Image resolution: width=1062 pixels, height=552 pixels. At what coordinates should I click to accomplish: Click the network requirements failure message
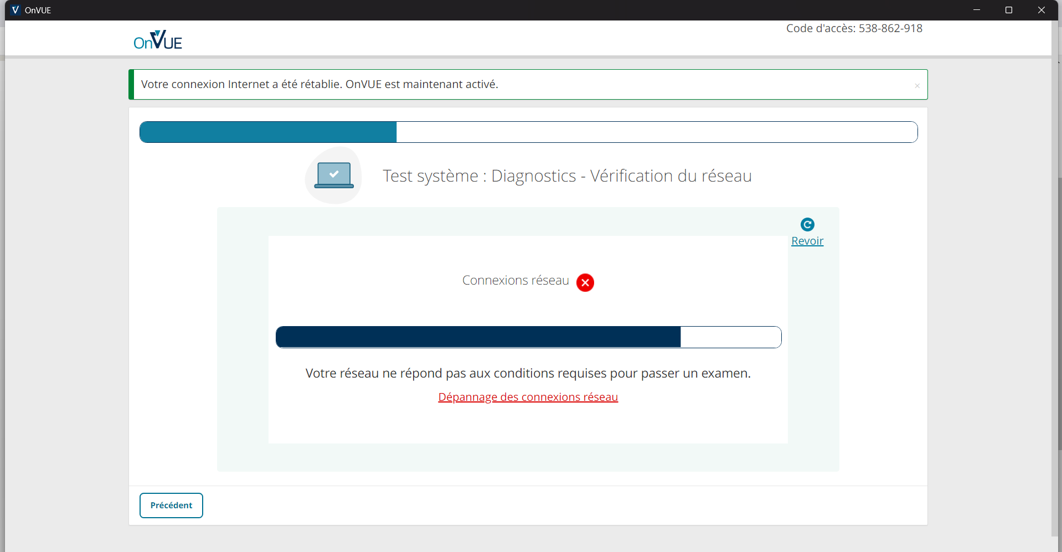528,373
